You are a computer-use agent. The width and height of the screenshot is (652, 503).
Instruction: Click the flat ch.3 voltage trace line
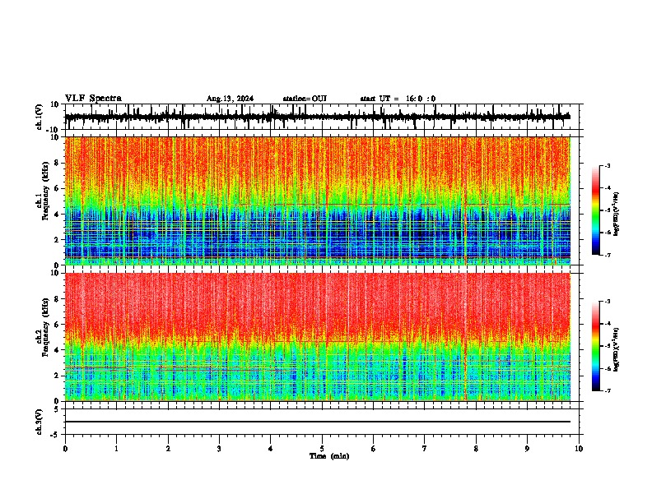tap(318, 422)
